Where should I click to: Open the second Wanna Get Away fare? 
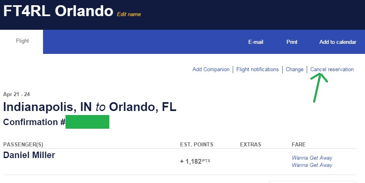point(312,165)
